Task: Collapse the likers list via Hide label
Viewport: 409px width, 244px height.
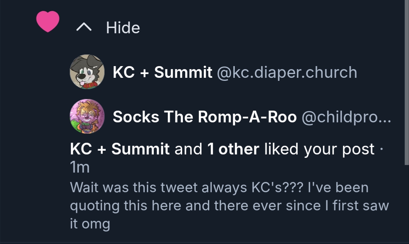Action: click(123, 28)
